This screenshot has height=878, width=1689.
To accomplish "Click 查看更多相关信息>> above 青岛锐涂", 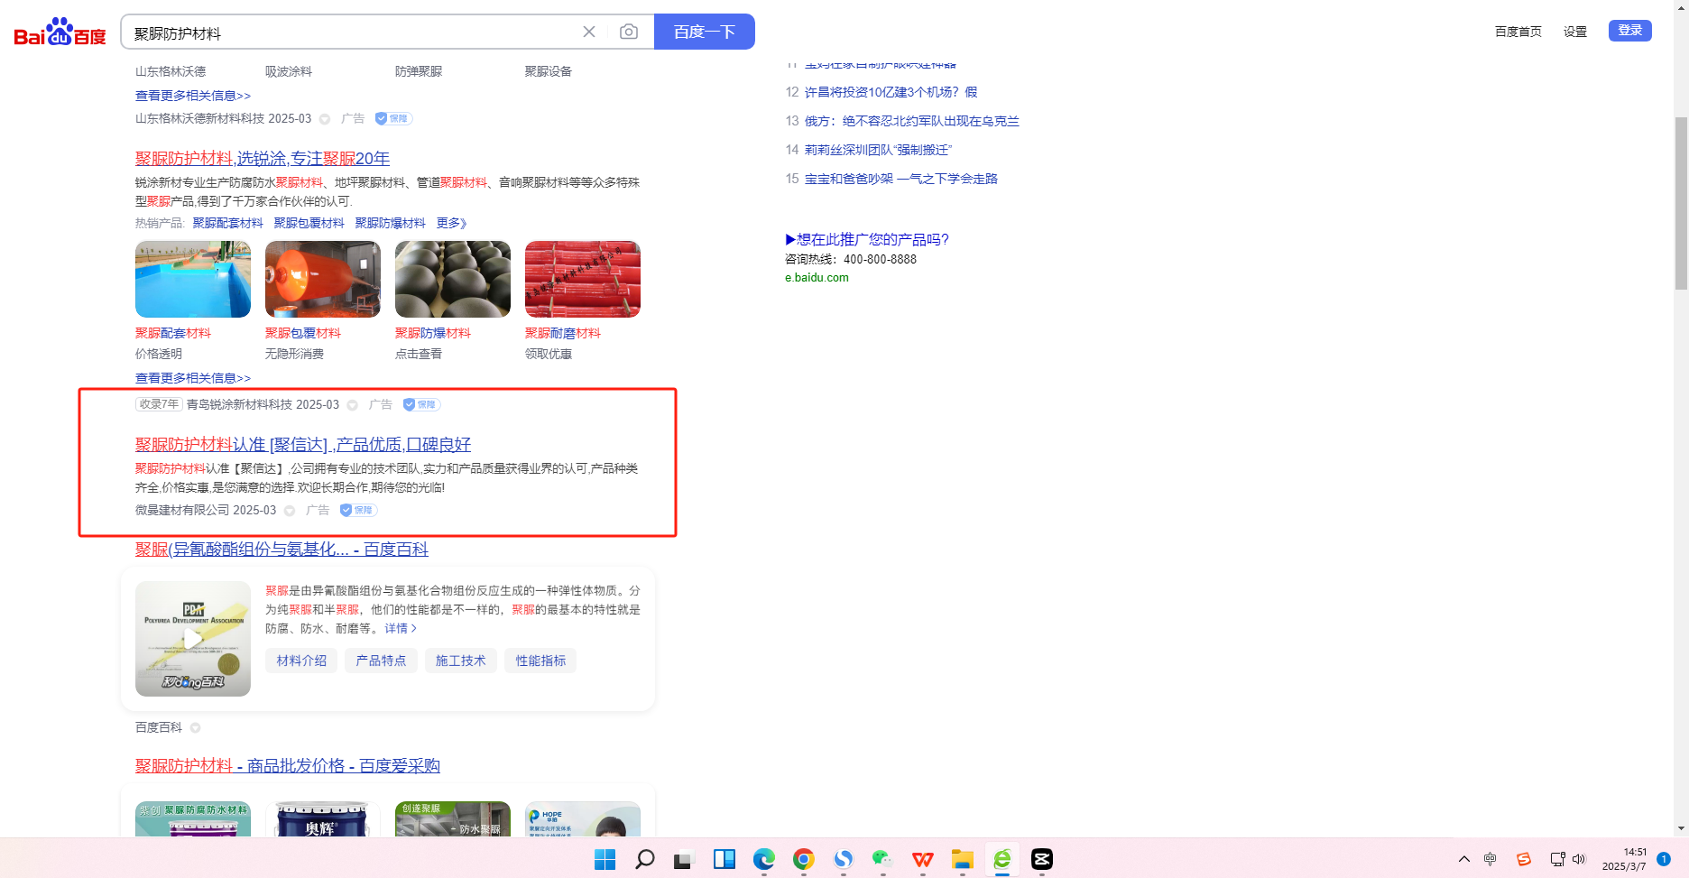I will [193, 378].
